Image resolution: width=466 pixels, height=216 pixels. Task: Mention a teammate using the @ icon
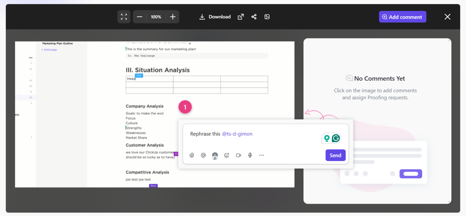(203, 155)
